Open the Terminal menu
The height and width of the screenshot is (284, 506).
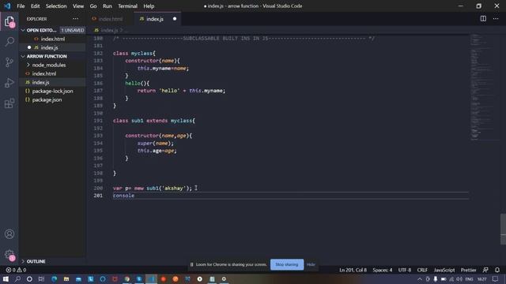tap(127, 6)
